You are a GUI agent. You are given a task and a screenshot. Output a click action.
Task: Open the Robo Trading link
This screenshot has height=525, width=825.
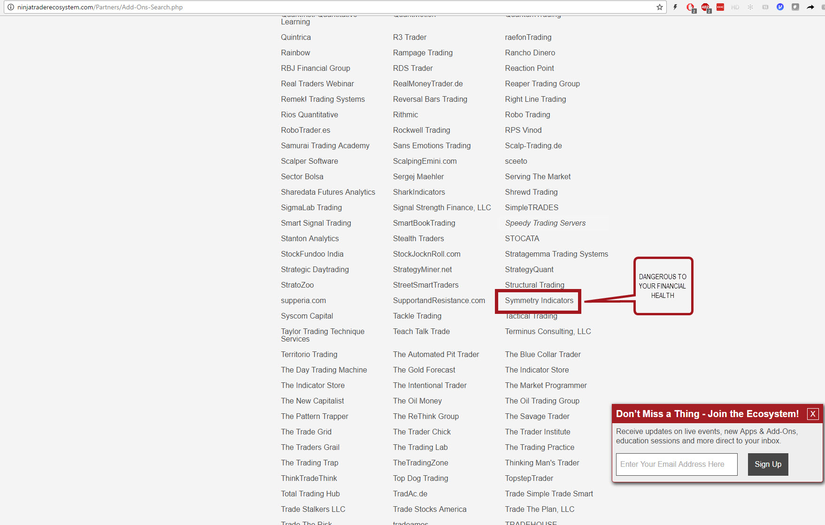tap(528, 114)
